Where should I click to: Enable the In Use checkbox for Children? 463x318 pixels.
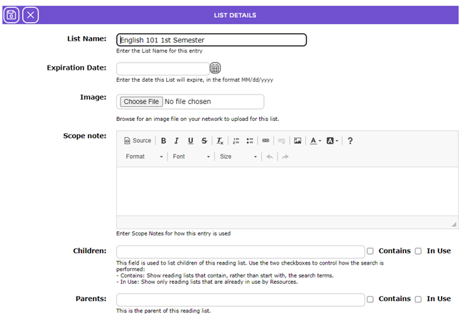pos(418,251)
